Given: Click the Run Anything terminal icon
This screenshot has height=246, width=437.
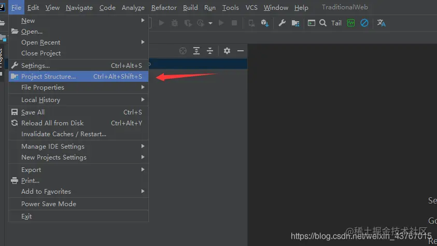Looking at the screenshot, I should pos(312,23).
